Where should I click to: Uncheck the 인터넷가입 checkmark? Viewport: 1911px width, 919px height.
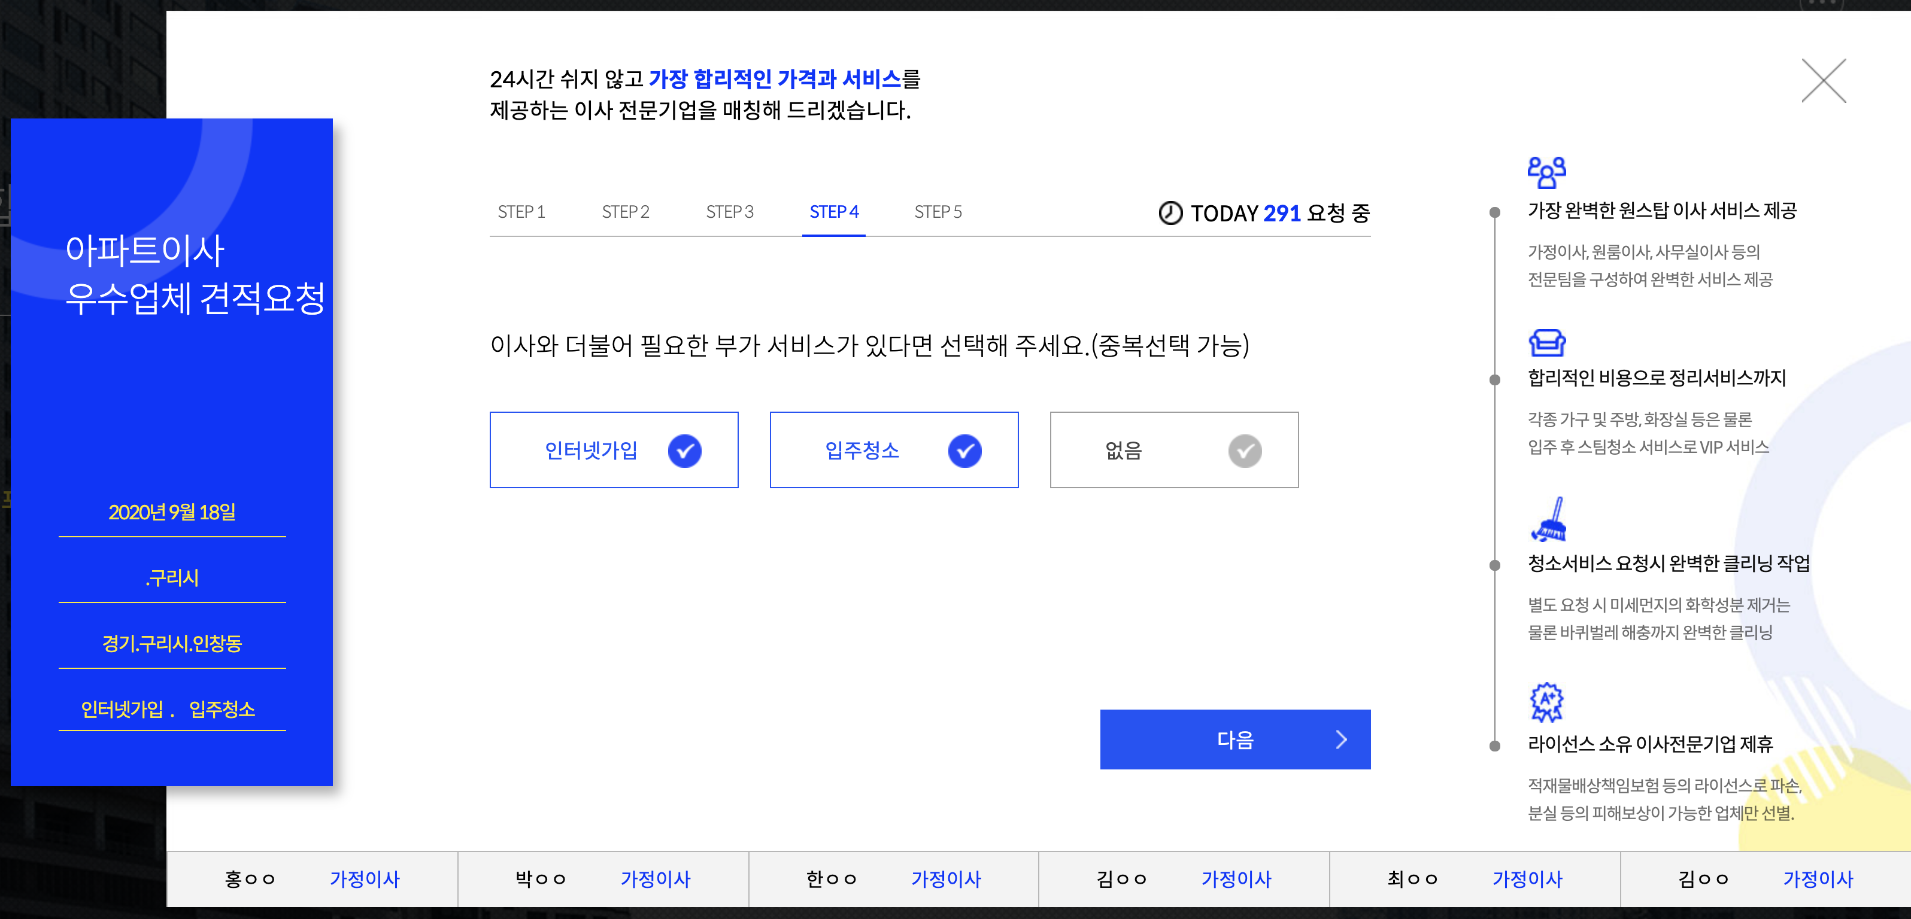coord(684,451)
